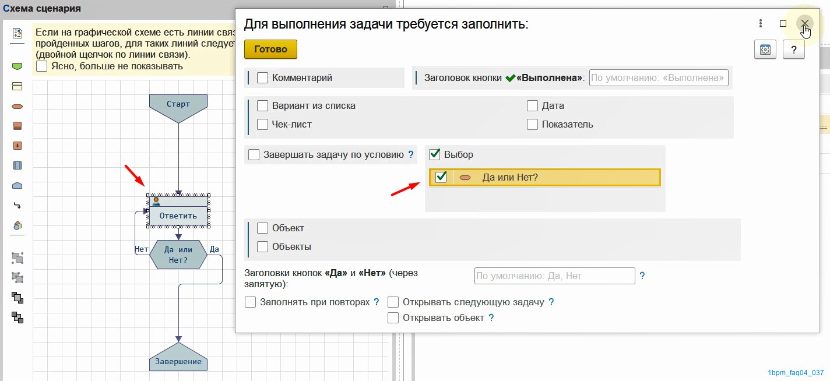
Task: Uncheck the Выбор checkbox
Action: [x=434, y=154]
